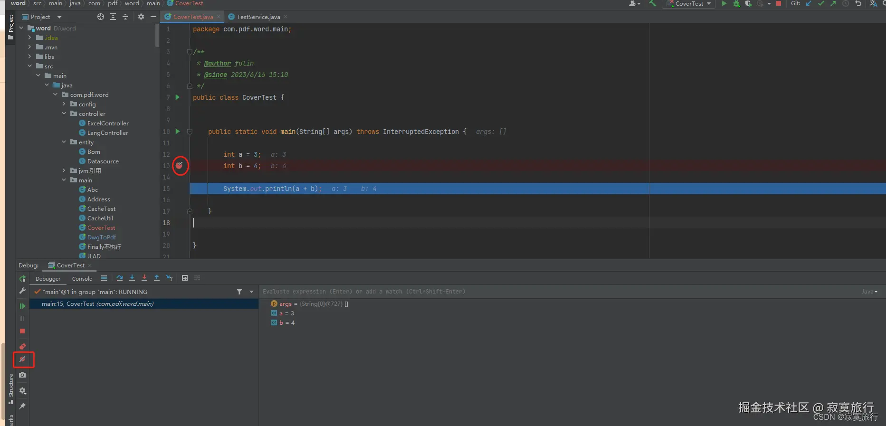Expand the libs folder
The image size is (886, 426).
click(29, 57)
